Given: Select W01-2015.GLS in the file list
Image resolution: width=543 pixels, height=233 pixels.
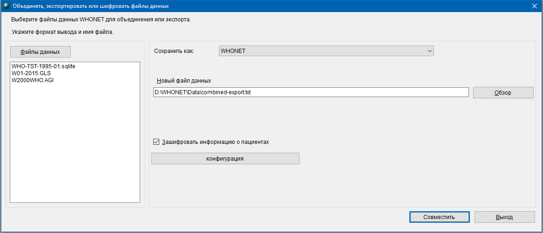Looking at the screenshot, I should coord(31,73).
